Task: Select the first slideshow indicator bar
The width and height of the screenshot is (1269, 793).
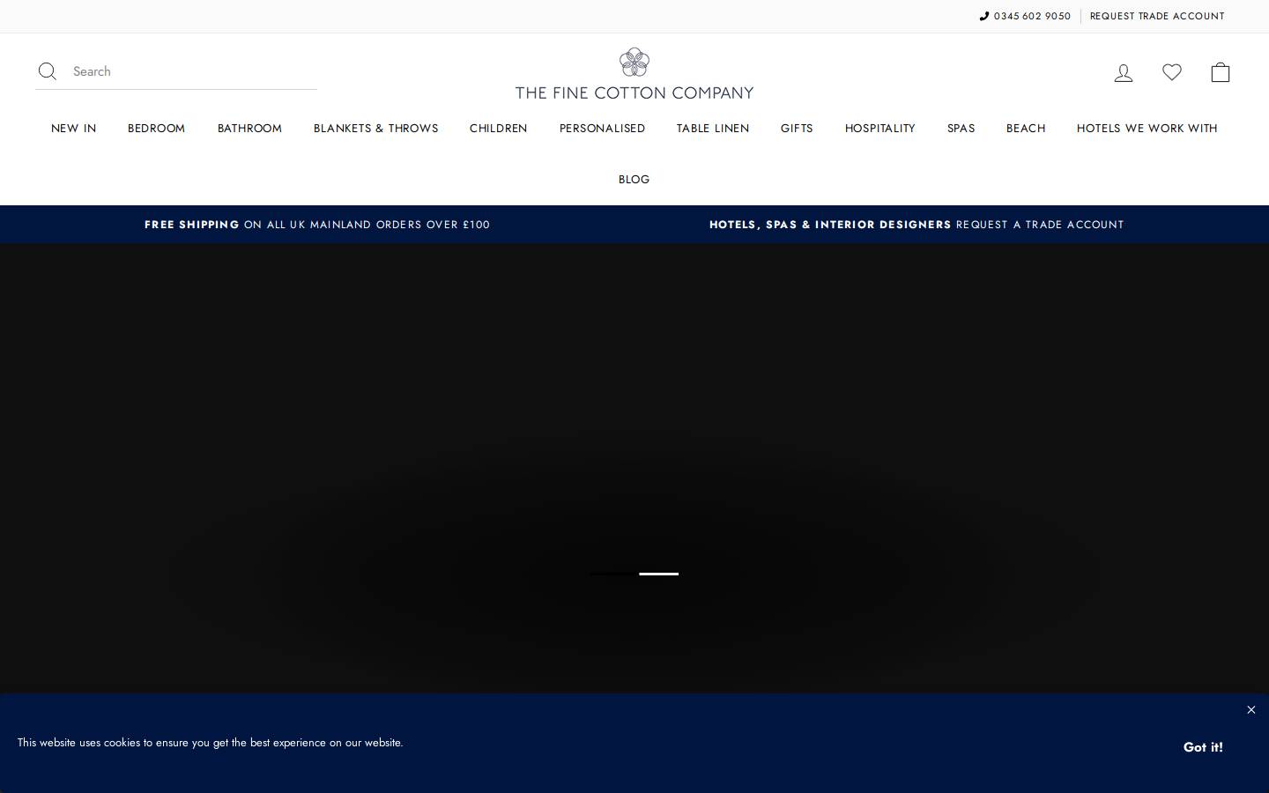Action: click(610, 574)
